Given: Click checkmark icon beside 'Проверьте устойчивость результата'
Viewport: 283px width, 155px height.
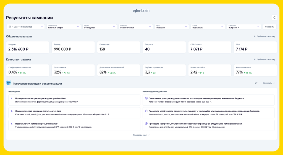Looking at the screenshot, I should click(x=146, y=111).
